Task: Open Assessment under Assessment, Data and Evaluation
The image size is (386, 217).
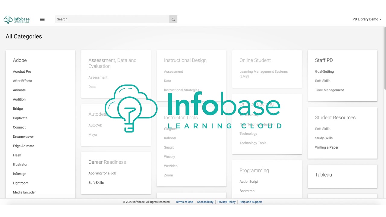Action: pos(98,77)
